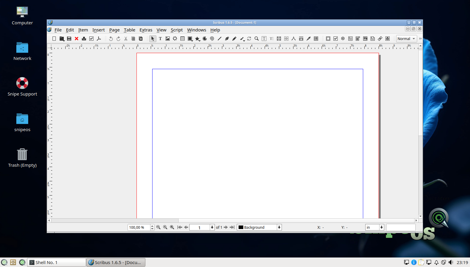
Task: Open the Normal preview mode dropdown
Action: point(407,39)
